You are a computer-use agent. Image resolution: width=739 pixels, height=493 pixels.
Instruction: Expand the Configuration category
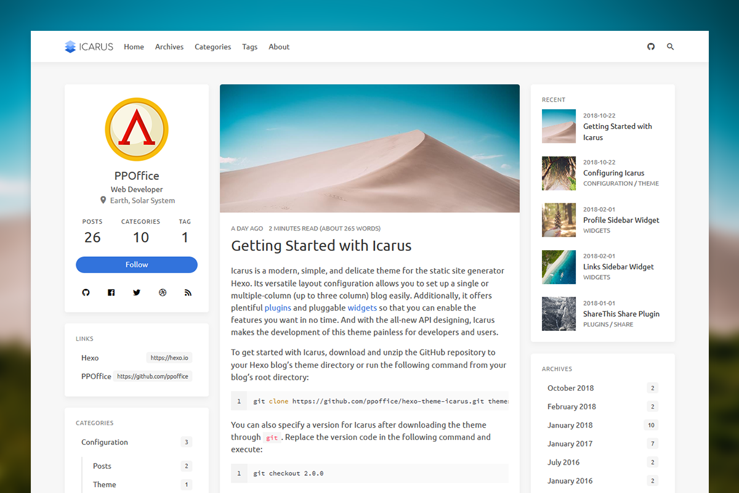pos(105,442)
